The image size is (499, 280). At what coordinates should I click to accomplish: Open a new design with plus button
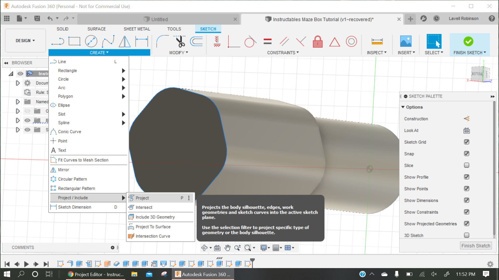tap(410, 19)
